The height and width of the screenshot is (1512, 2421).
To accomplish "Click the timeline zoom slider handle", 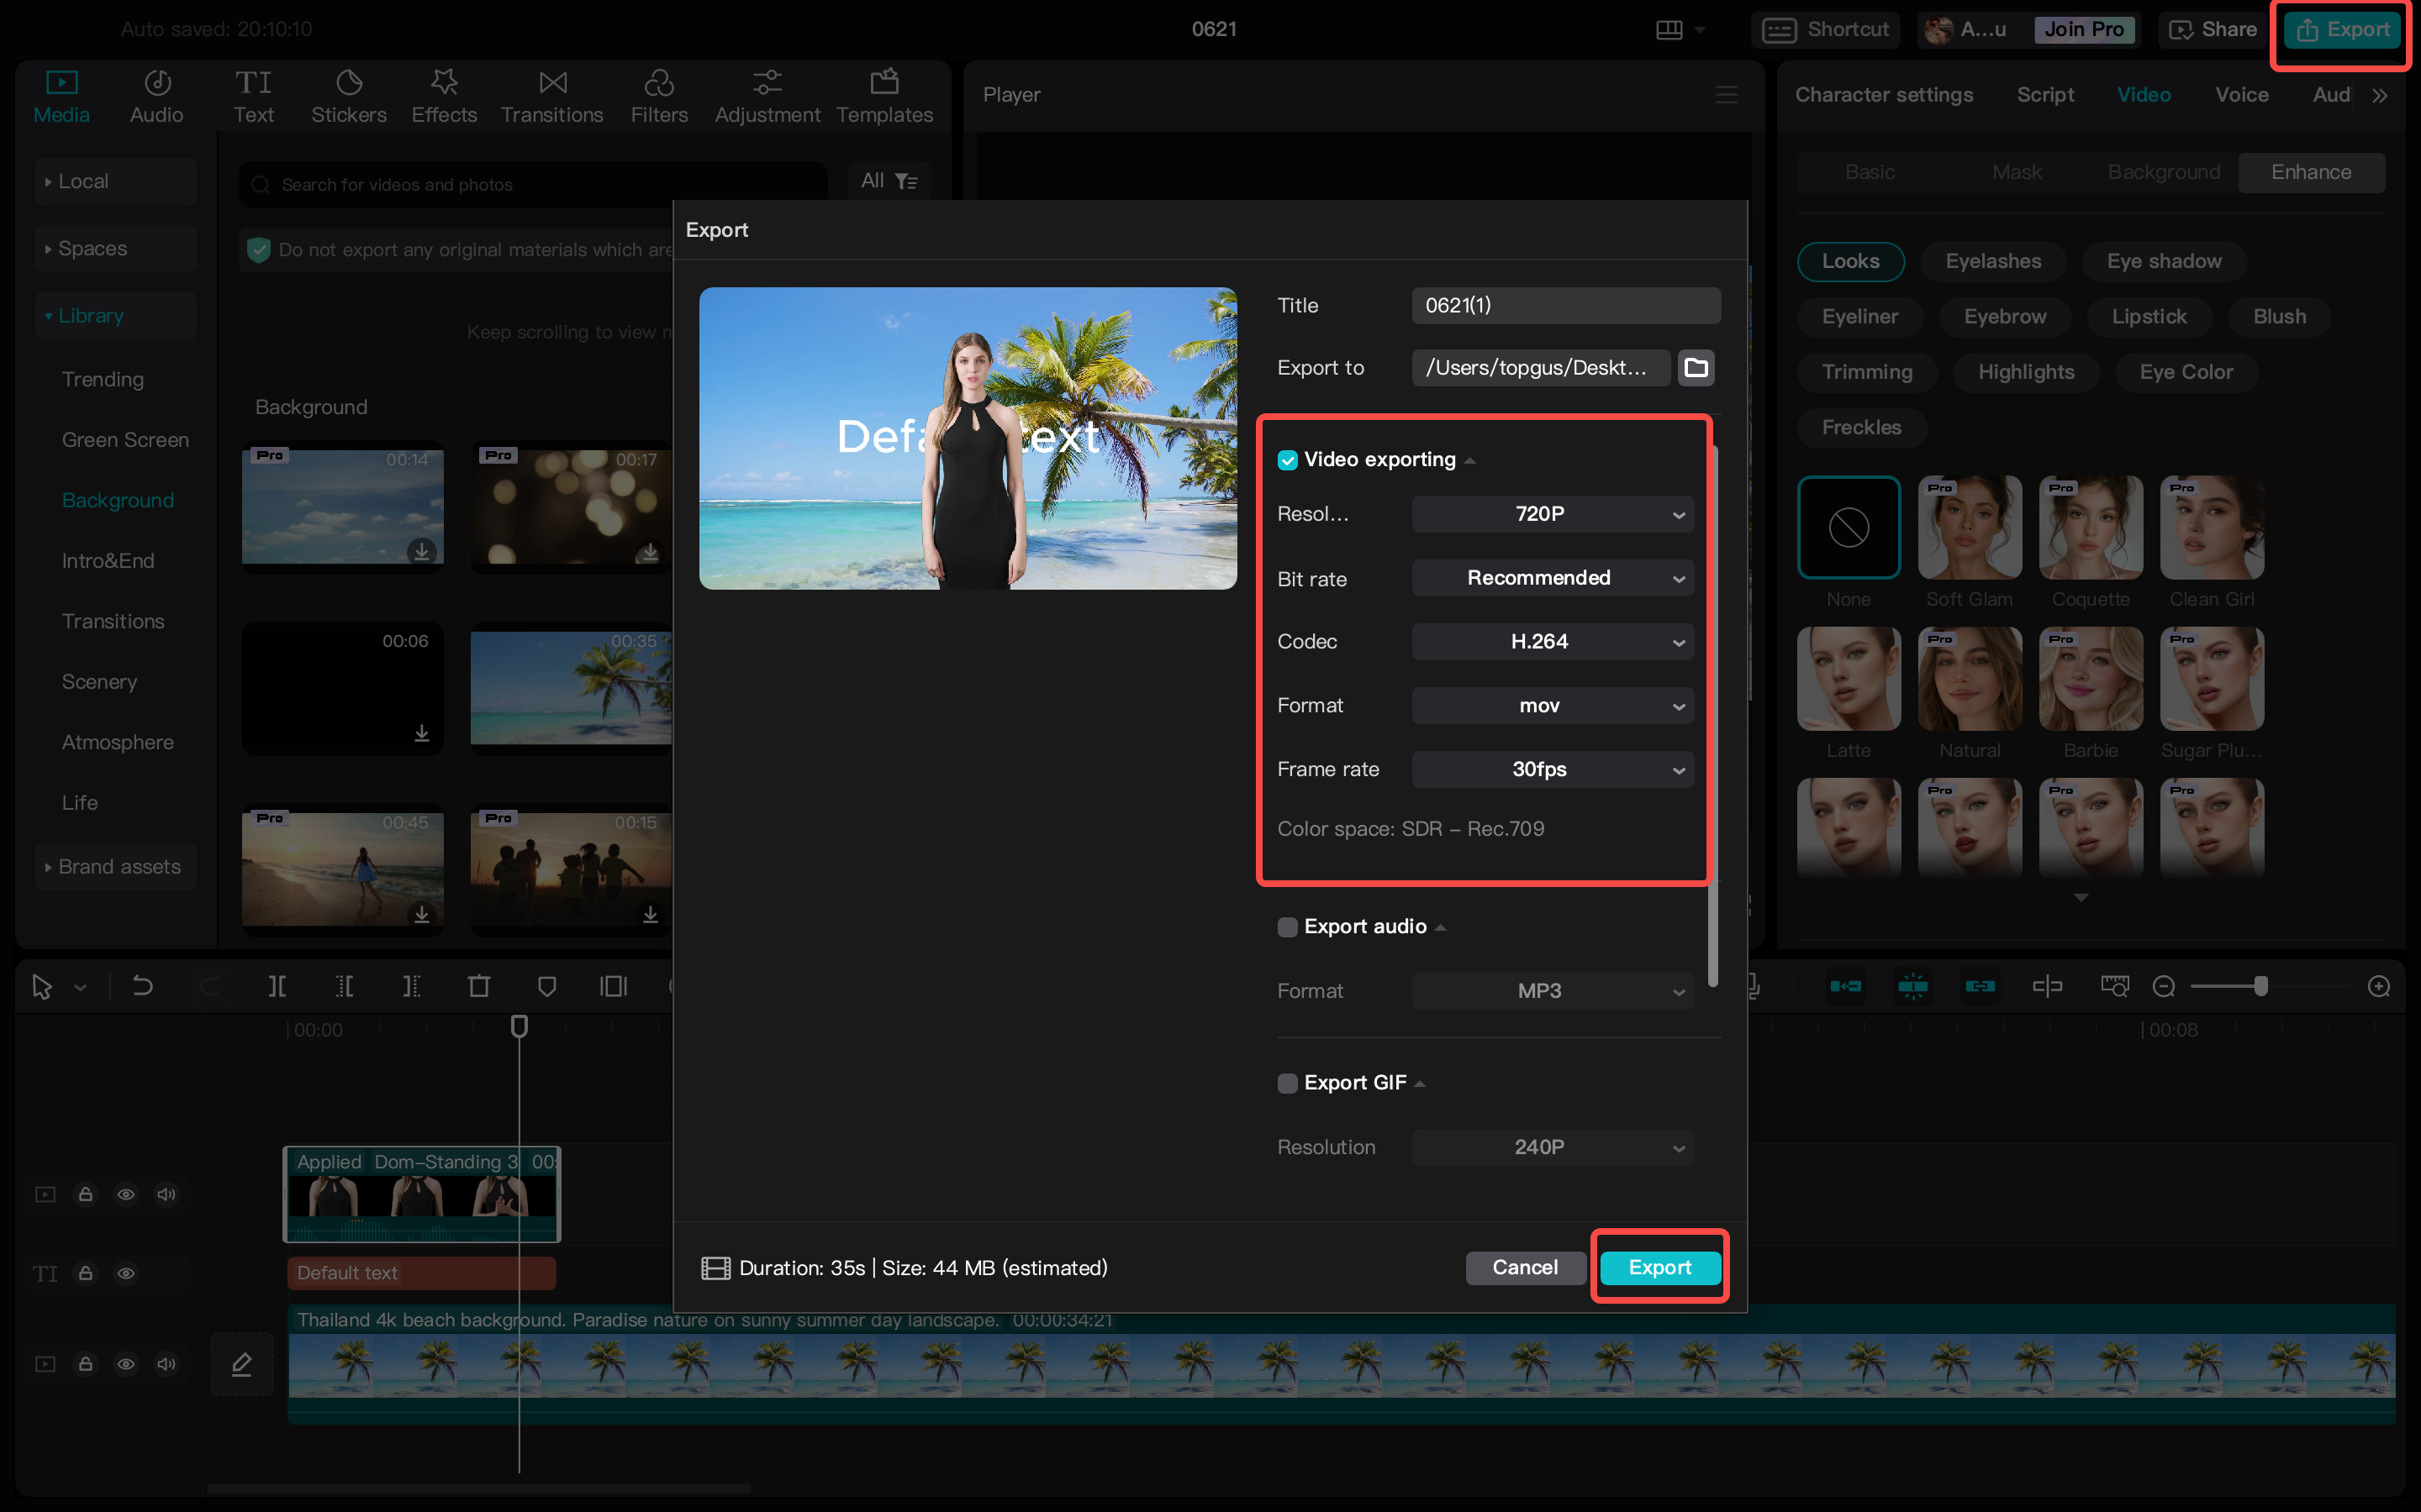I will [2260, 987].
